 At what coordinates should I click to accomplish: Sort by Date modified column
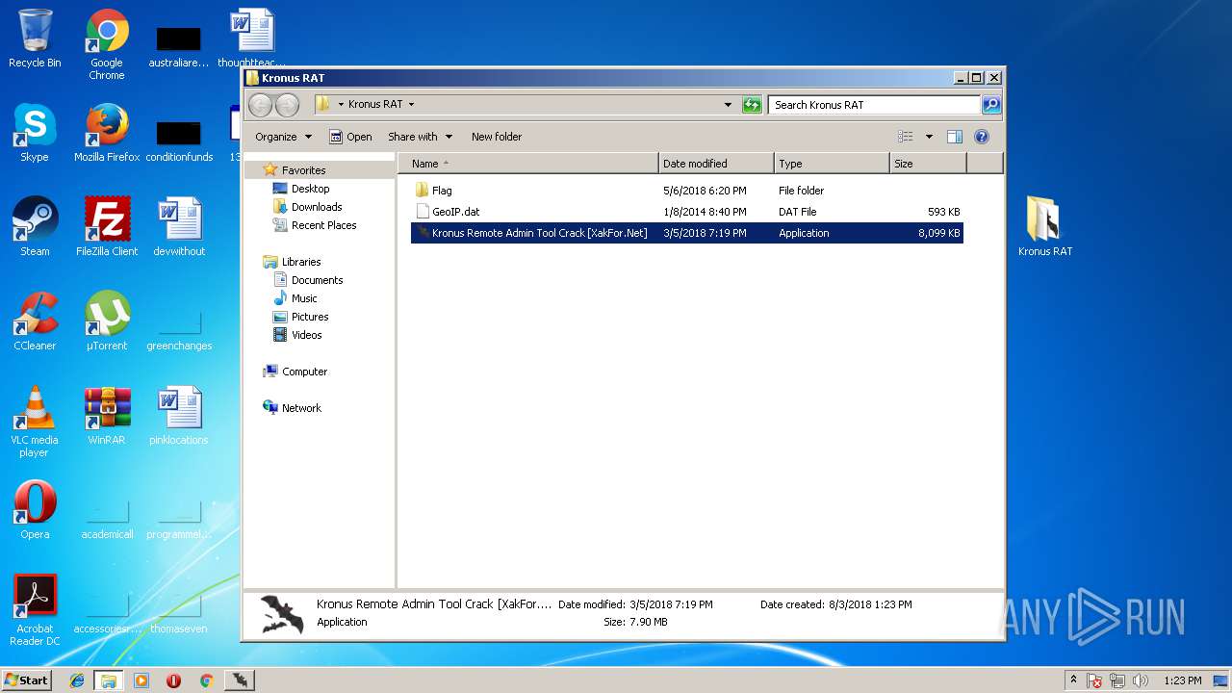(716, 164)
